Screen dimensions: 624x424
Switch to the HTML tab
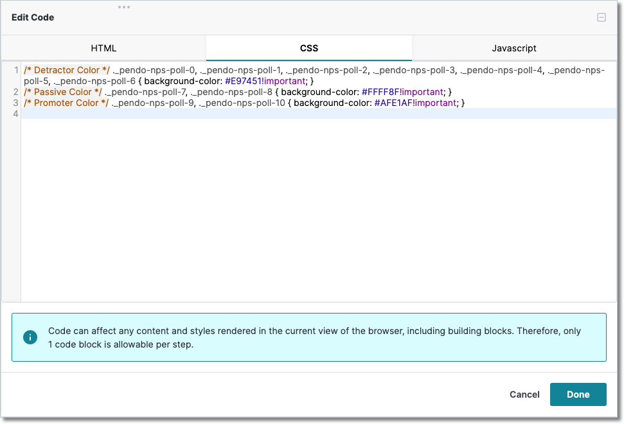click(x=103, y=48)
